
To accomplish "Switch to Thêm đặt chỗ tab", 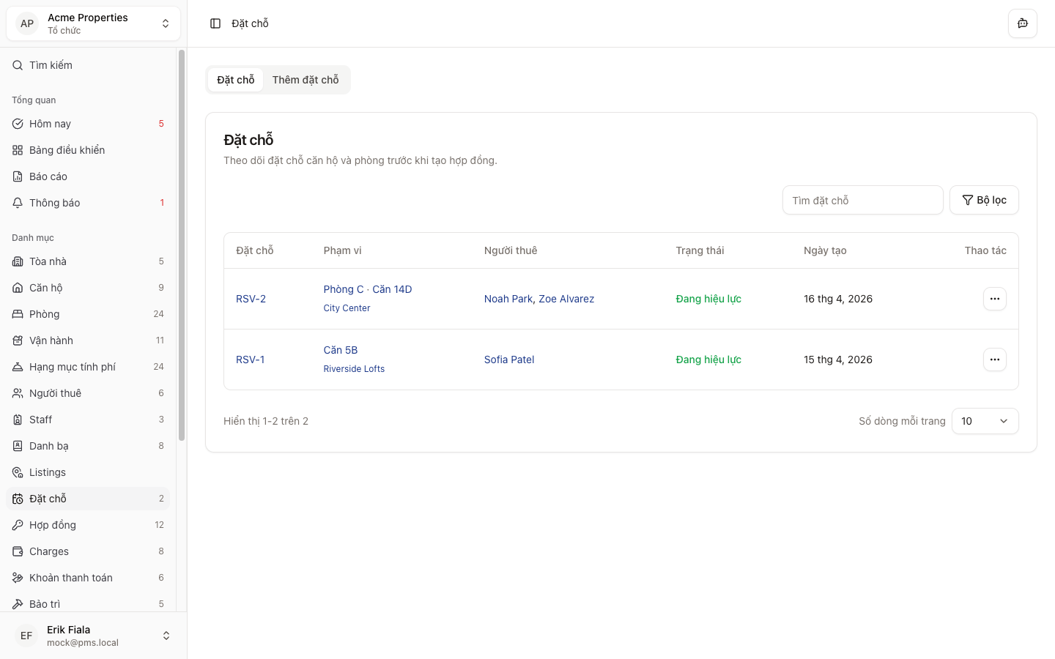I will [x=306, y=80].
